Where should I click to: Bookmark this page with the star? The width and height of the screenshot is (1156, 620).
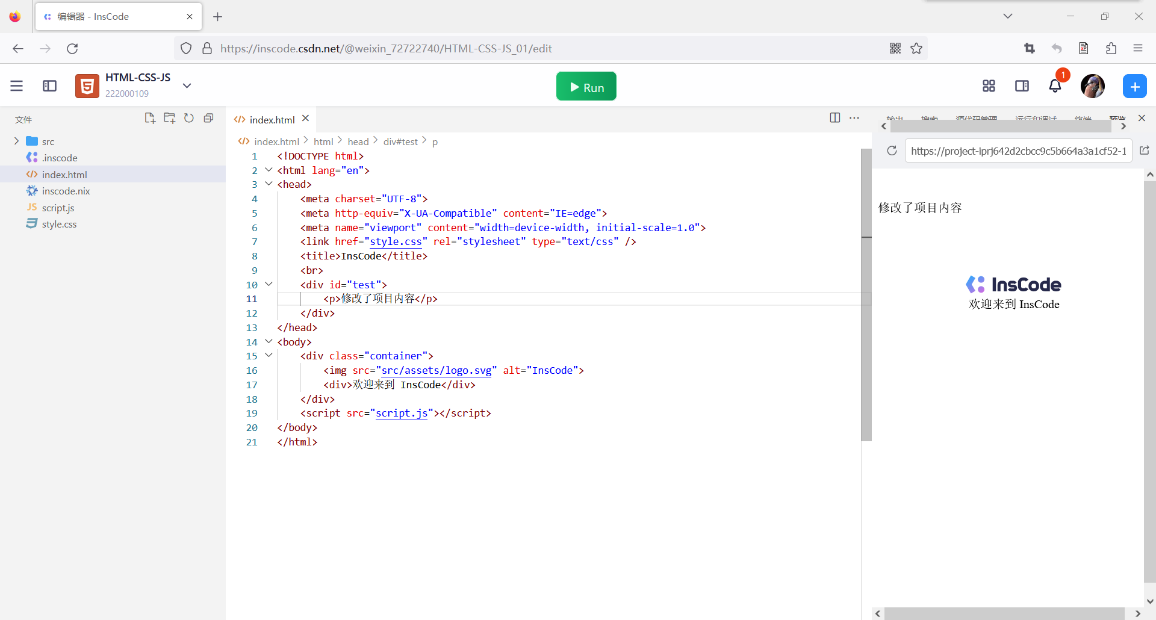point(916,48)
